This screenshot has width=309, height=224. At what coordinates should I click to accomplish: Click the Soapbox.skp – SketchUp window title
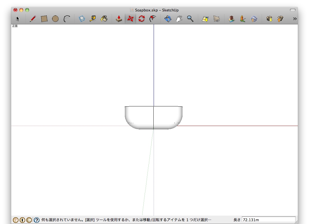pyautogui.click(x=157, y=10)
